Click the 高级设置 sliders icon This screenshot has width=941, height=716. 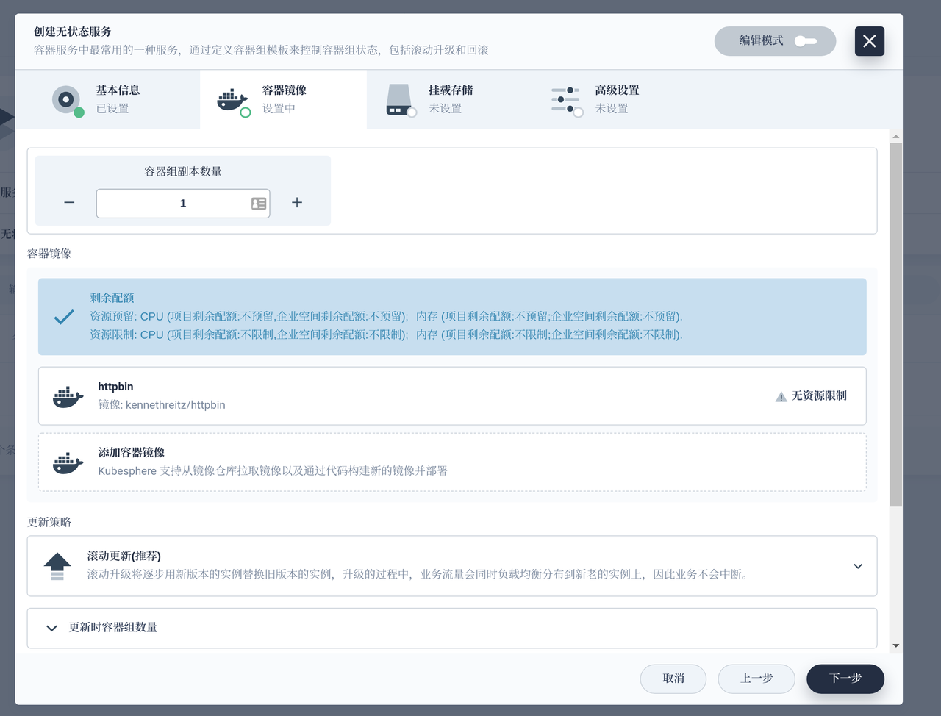click(x=567, y=100)
